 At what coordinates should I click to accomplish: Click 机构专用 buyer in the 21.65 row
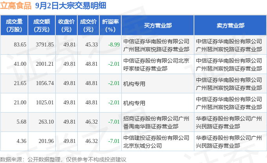click(134, 84)
